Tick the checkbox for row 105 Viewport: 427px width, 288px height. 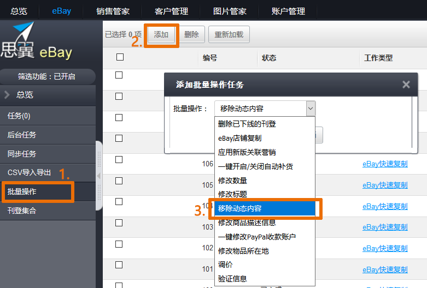119,181
